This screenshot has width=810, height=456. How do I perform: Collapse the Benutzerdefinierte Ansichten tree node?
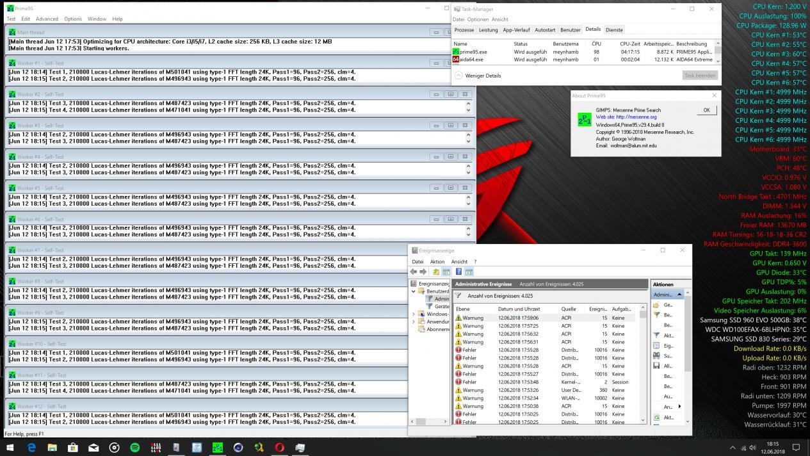tap(414, 291)
